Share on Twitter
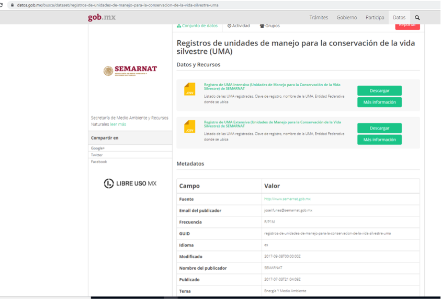This screenshot has width=441, height=299. click(x=97, y=155)
